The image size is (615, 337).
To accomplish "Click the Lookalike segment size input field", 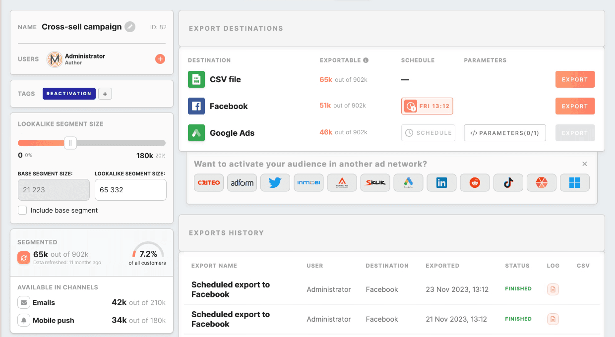I will tap(130, 190).
